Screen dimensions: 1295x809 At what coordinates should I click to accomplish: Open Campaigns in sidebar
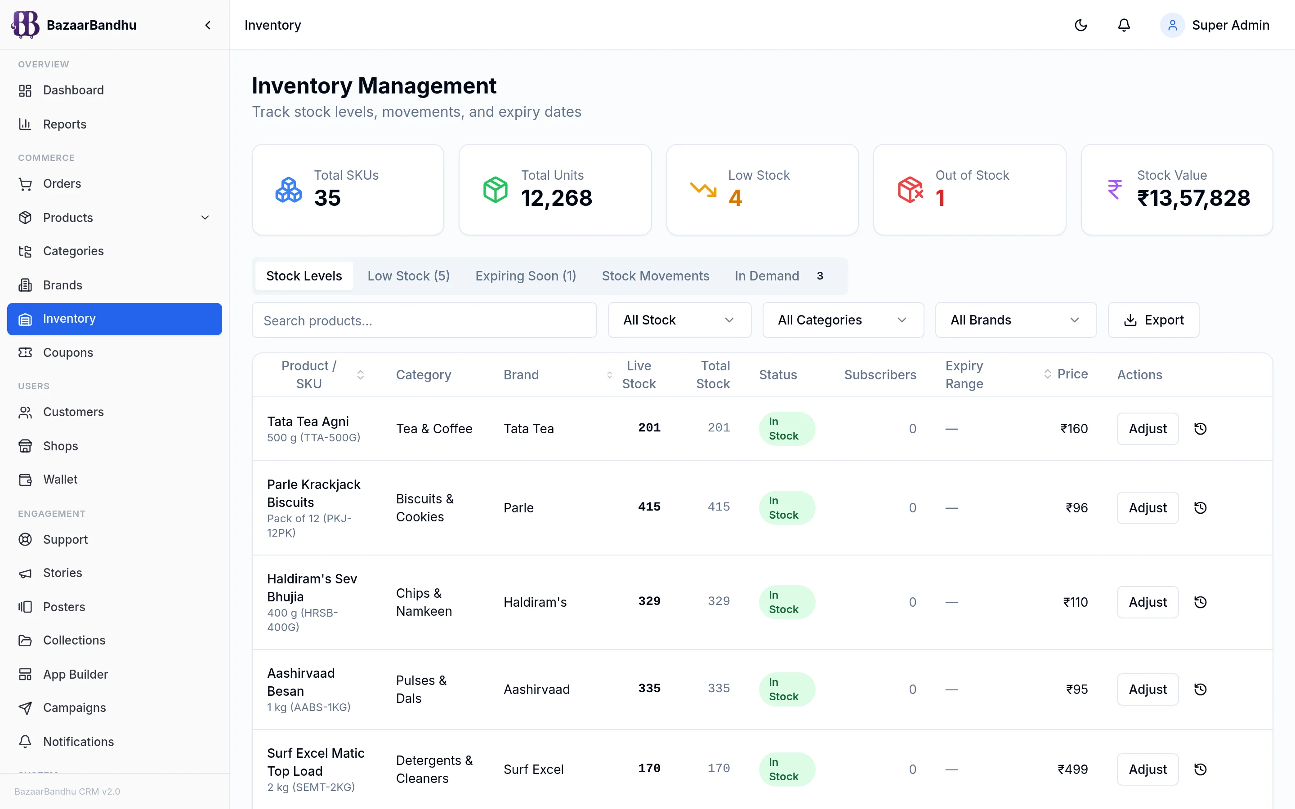tap(115, 708)
